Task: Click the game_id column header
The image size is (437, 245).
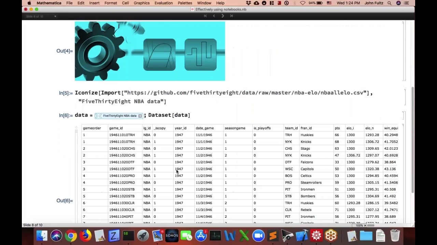Action: (x=116, y=128)
